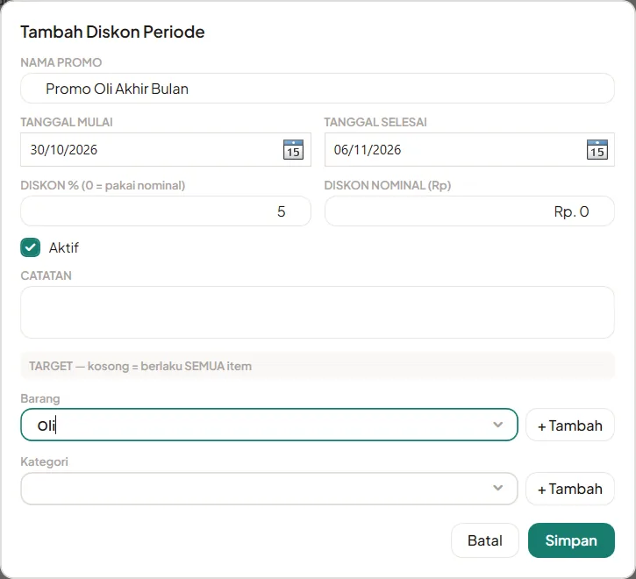Focus the Nama Promo input field
Screen dimensions: 636x579
point(318,89)
